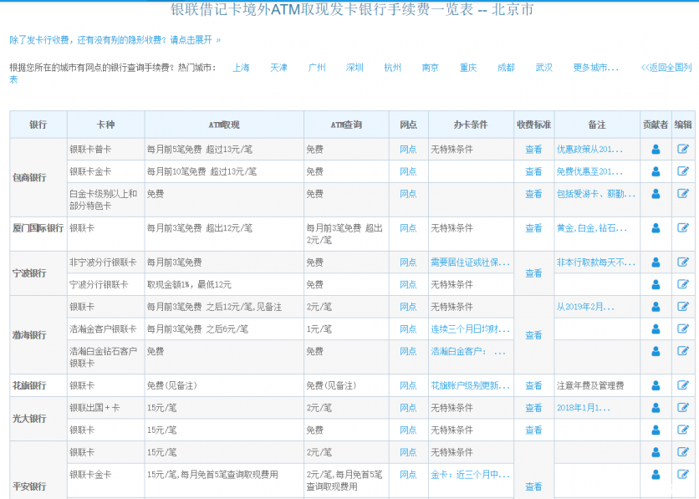Edit the 渤海银行 之后12元/笔 row
This screenshot has width=699, height=499.
[683, 307]
